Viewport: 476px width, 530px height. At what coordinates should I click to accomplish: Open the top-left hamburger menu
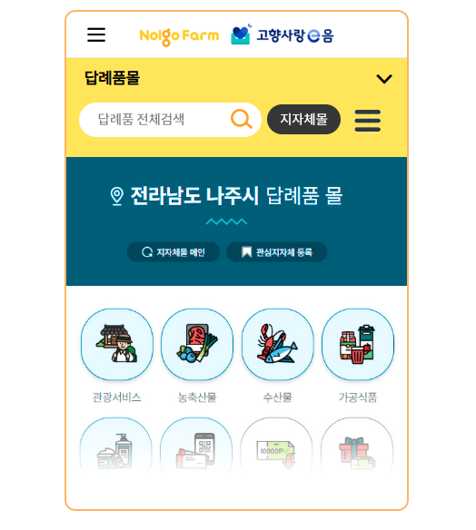point(96,34)
